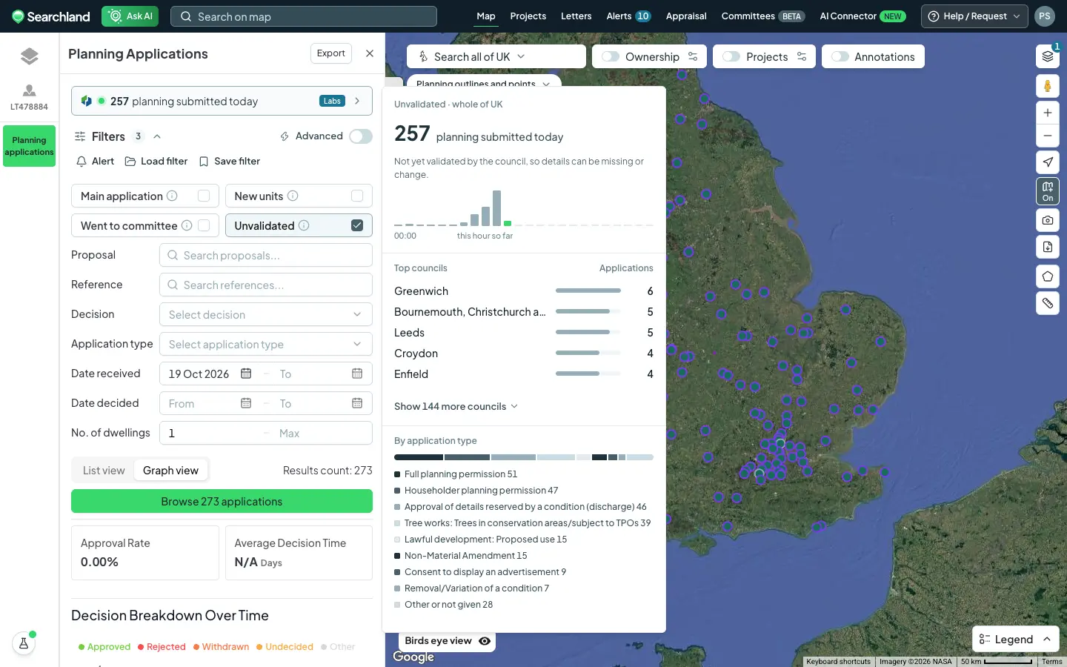Open the Select application type dropdown
Image resolution: width=1067 pixels, height=667 pixels.
pyautogui.click(x=266, y=344)
